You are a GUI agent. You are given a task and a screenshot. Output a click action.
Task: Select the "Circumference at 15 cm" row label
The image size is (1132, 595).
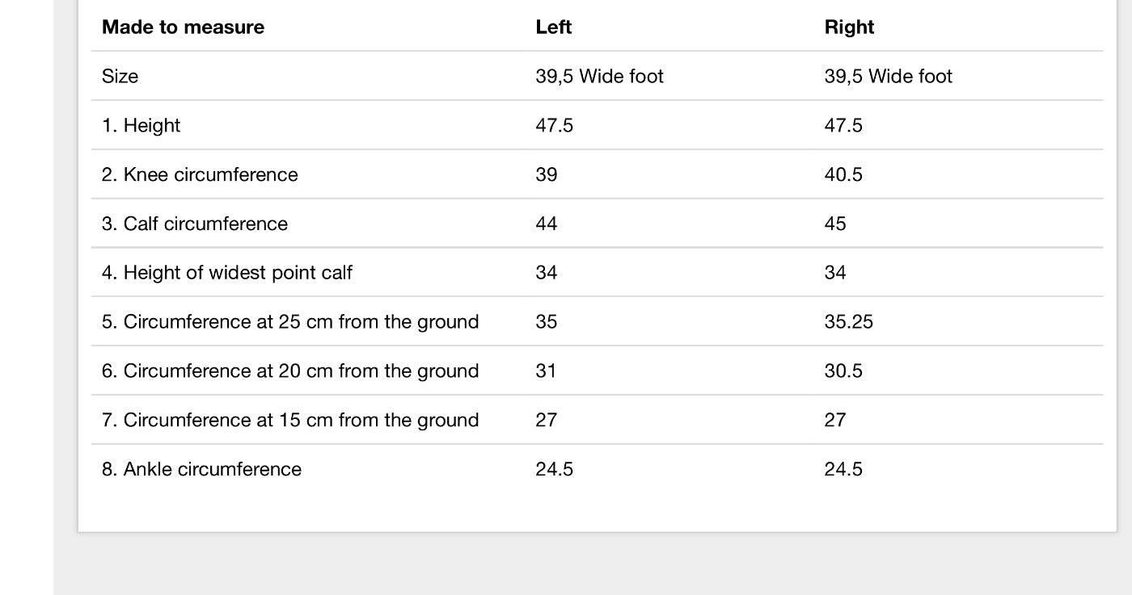[x=290, y=421]
